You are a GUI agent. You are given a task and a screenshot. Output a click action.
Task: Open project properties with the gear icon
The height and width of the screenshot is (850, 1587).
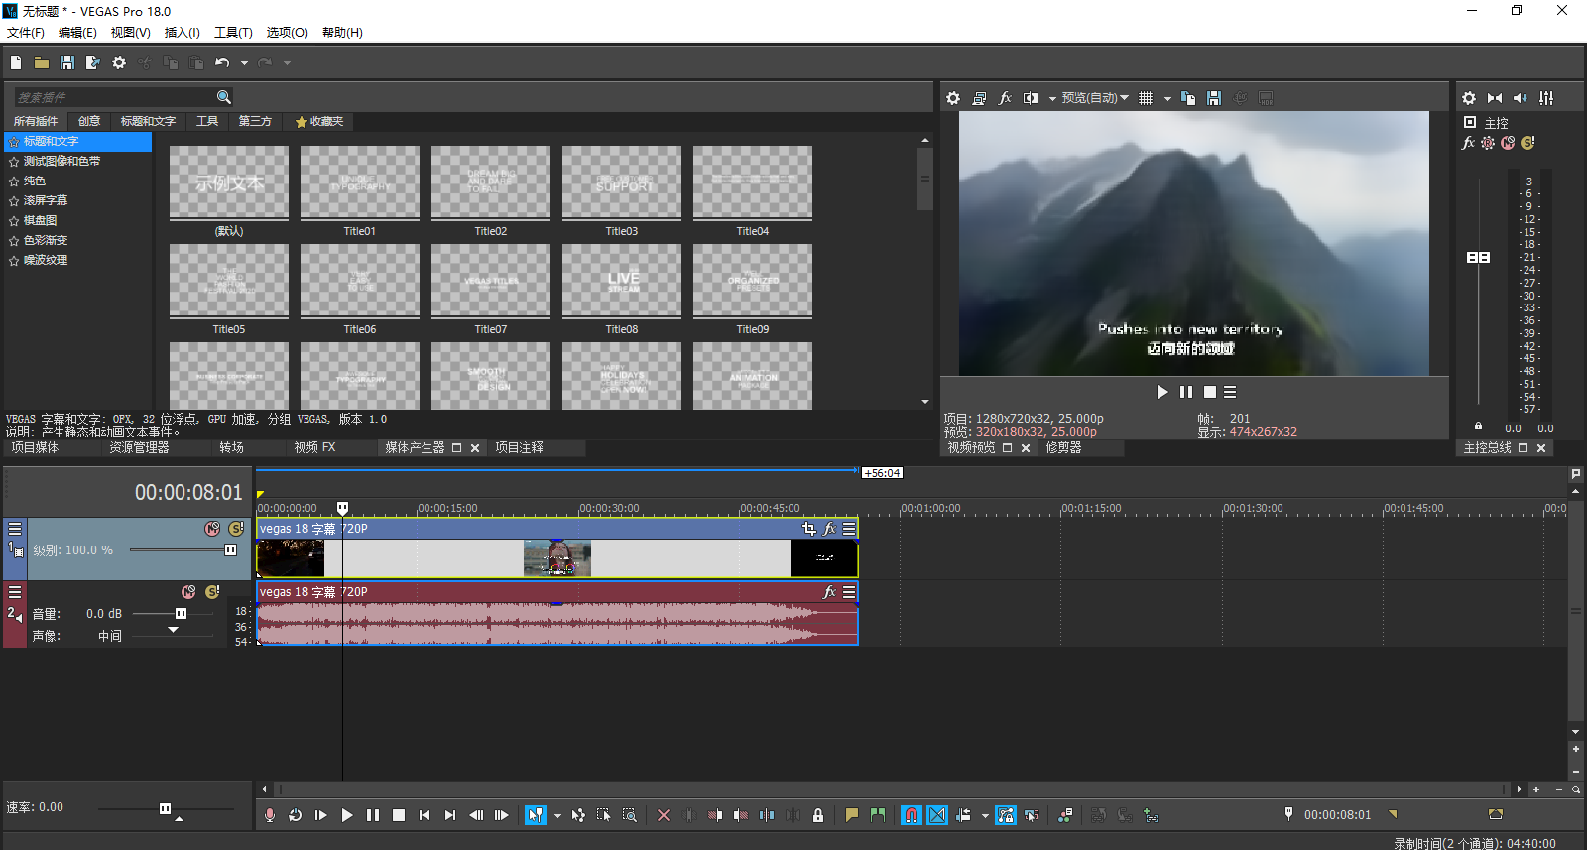tap(119, 62)
